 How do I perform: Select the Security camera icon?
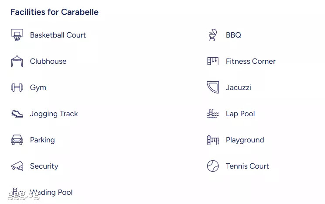click(17, 166)
